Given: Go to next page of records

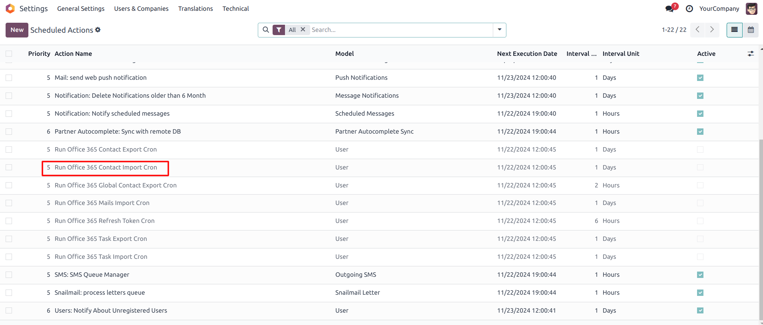Looking at the screenshot, I should pos(712,30).
